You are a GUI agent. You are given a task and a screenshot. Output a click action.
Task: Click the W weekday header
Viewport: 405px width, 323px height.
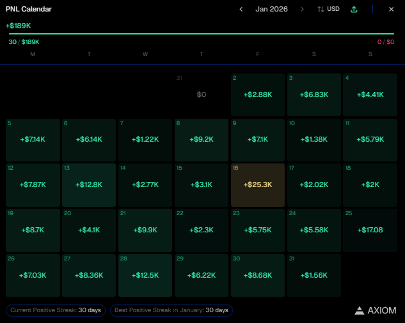point(145,54)
